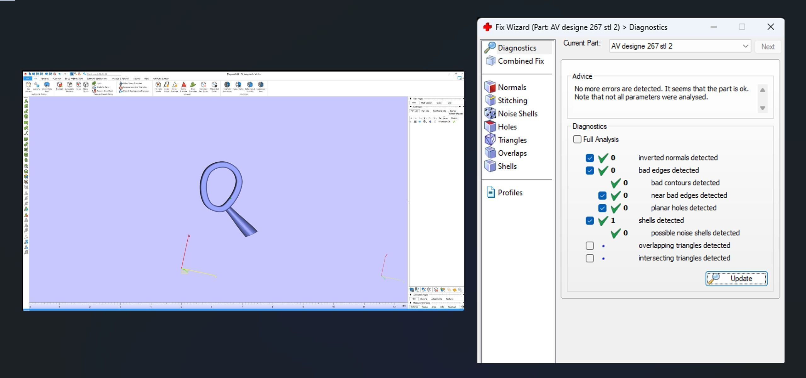Screen dimensions: 806x378
Task: Collapse the Part Pages section
Action: [411, 107]
